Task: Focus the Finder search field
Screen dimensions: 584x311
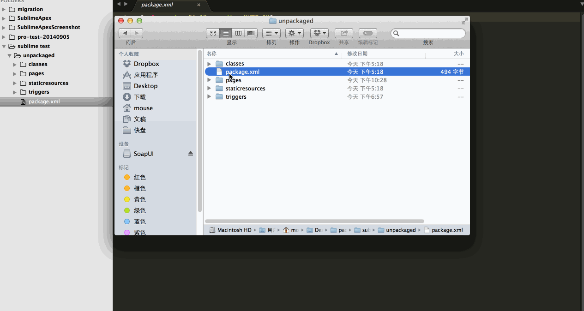Action: coord(428,33)
